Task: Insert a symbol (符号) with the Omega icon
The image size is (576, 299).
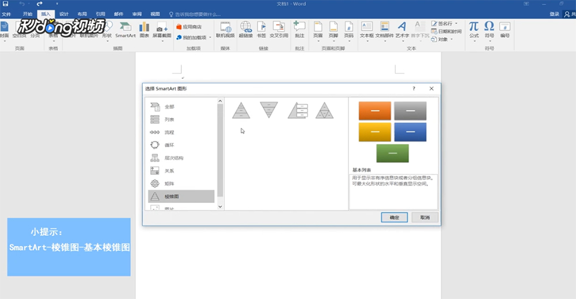Action: point(489,31)
